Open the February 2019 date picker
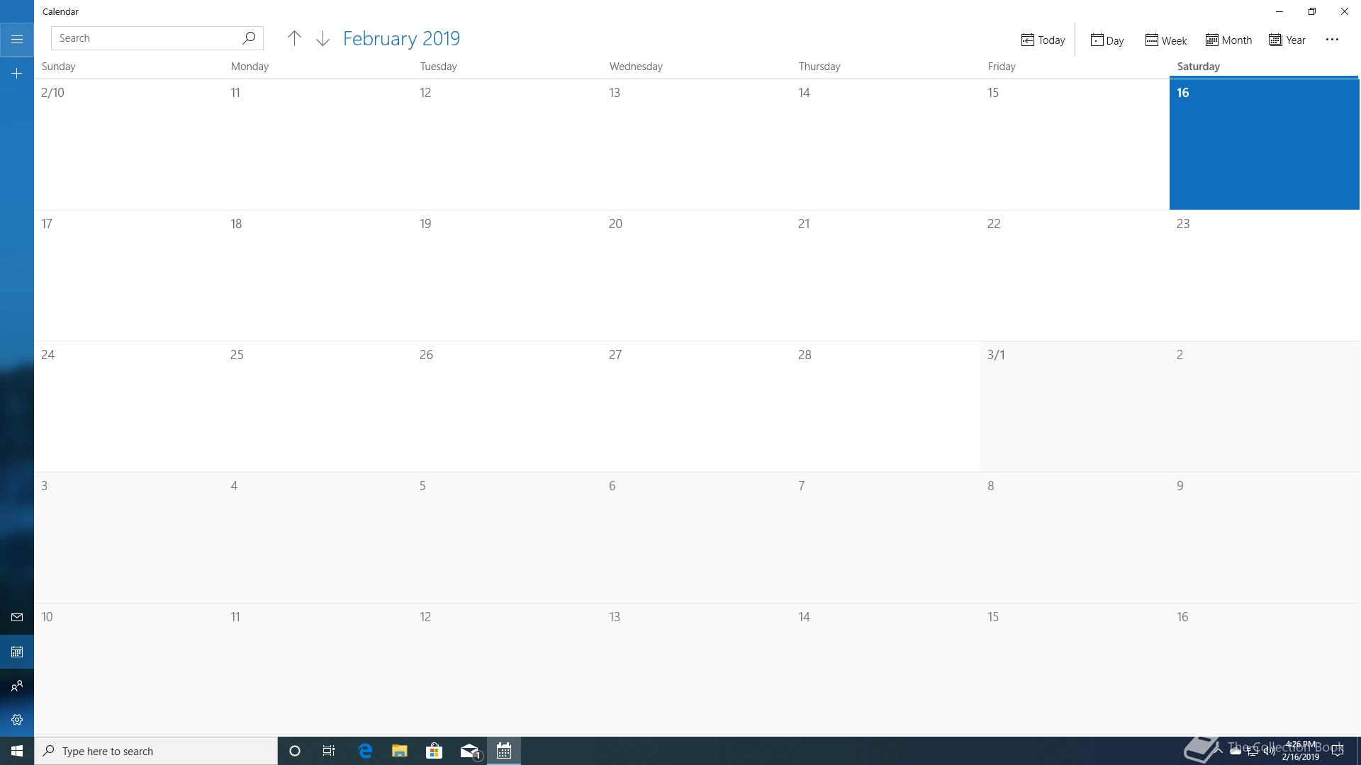 [x=401, y=38]
